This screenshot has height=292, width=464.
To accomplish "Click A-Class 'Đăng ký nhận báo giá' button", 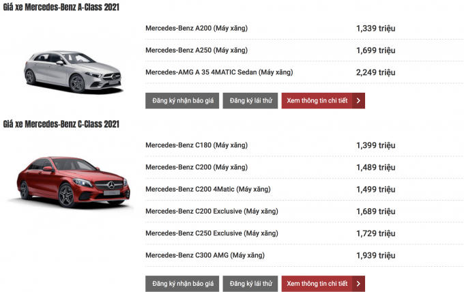I will [182, 101].
